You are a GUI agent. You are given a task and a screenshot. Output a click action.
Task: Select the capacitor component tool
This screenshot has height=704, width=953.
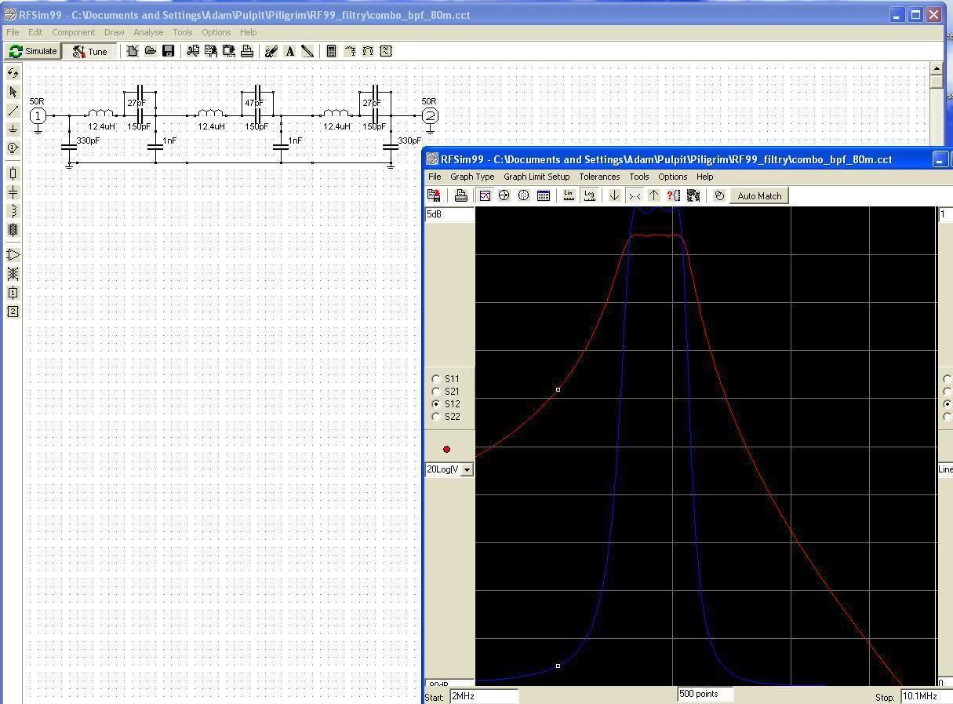coord(13,192)
